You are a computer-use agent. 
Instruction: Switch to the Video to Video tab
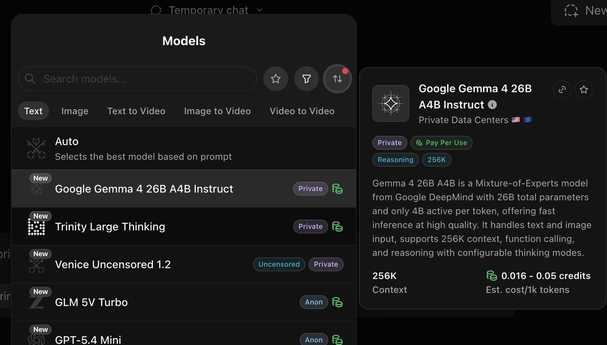pos(302,111)
